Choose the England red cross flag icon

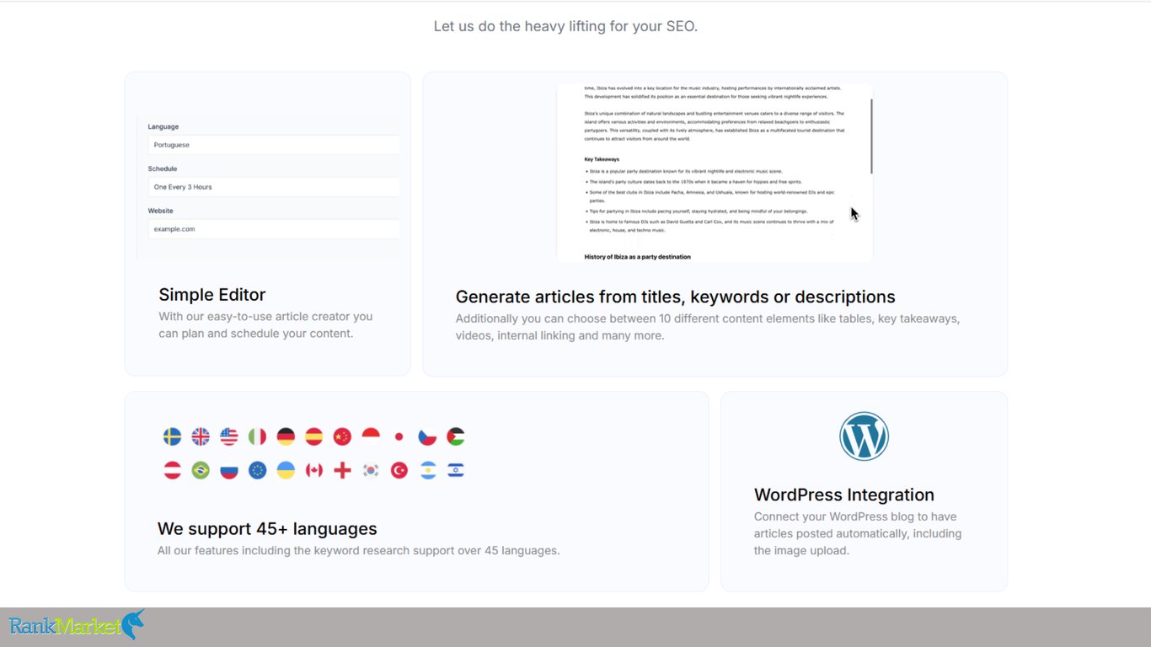click(342, 470)
